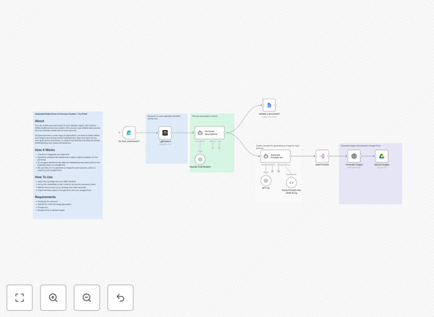The image size is (434, 317).
Task: Select the On form submission trigger node
Action: [x=129, y=133]
